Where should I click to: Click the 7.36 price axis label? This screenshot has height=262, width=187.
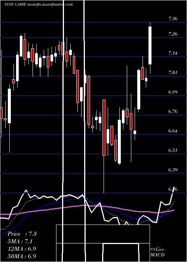pos(173,19)
